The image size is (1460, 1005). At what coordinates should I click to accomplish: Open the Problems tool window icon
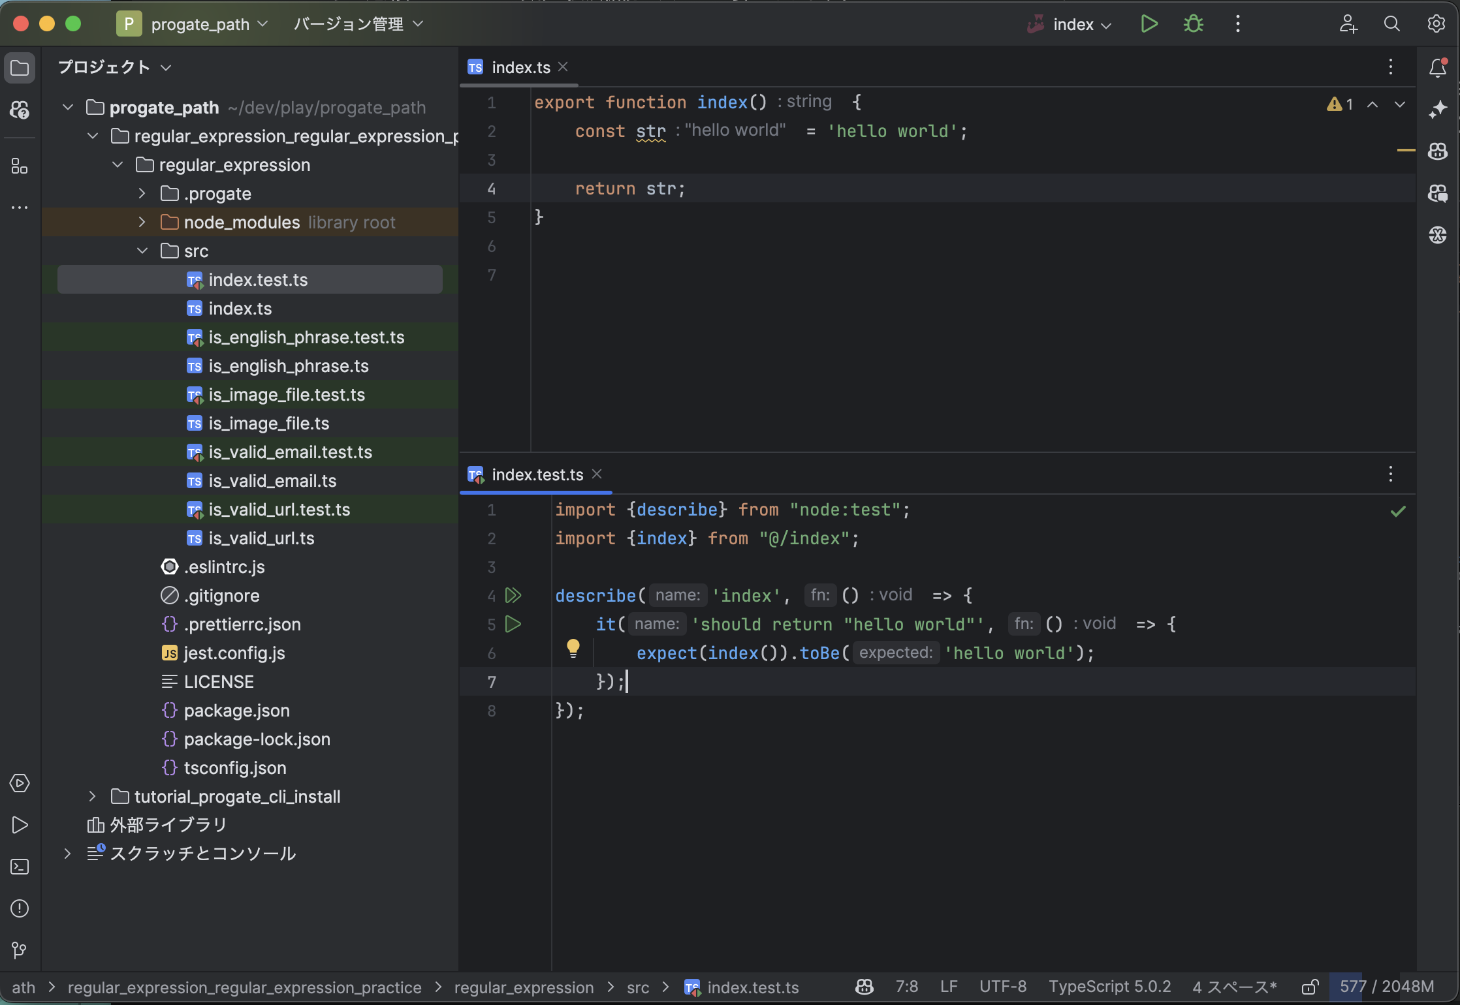[20, 908]
